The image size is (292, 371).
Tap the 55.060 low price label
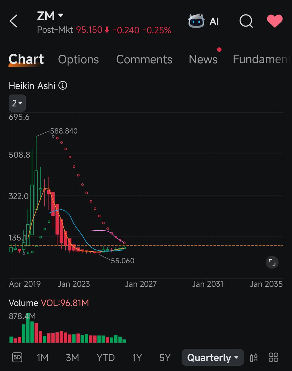(x=123, y=261)
